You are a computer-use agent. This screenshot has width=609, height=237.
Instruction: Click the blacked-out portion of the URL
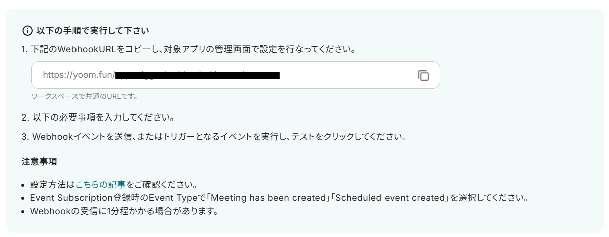point(197,76)
